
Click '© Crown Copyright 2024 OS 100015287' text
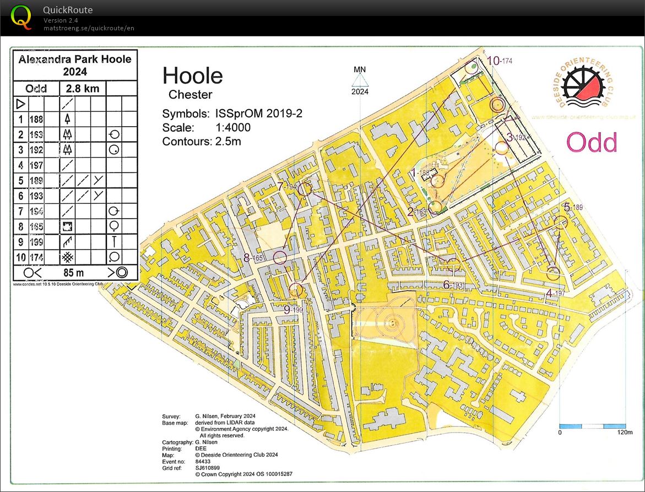click(x=244, y=474)
